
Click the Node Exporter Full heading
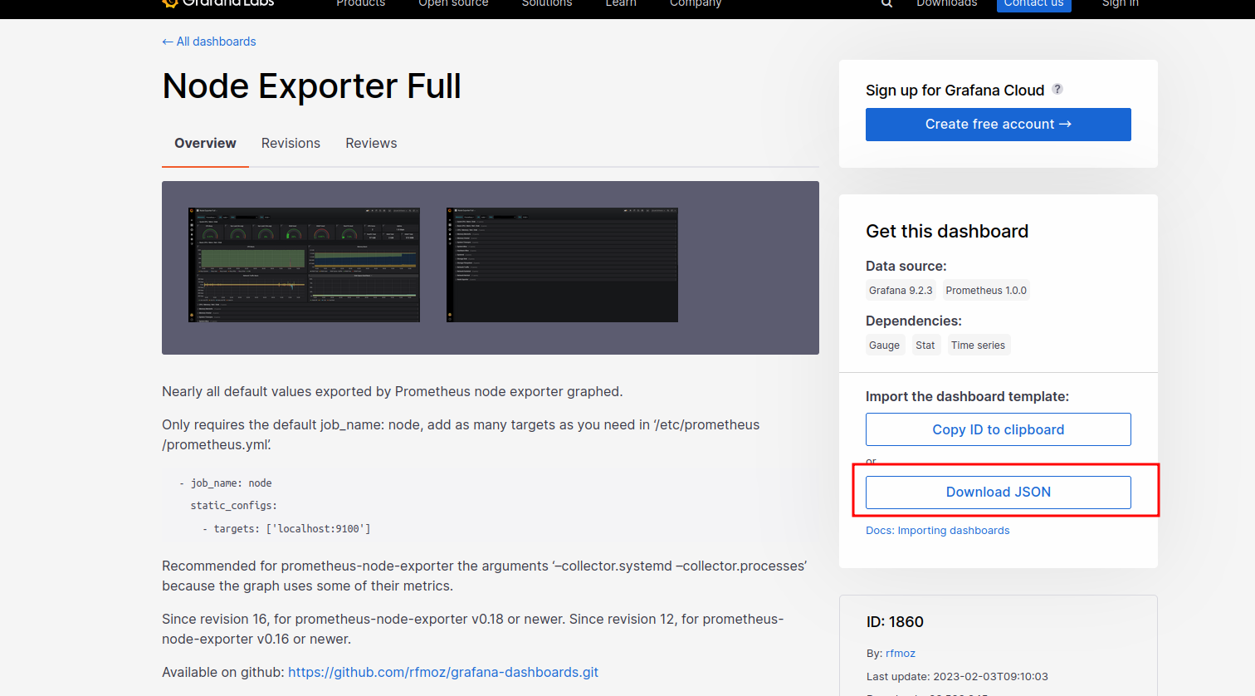pyautogui.click(x=311, y=86)
